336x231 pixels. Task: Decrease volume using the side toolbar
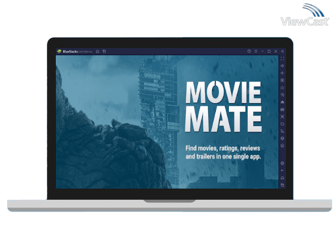click(282, 73)
